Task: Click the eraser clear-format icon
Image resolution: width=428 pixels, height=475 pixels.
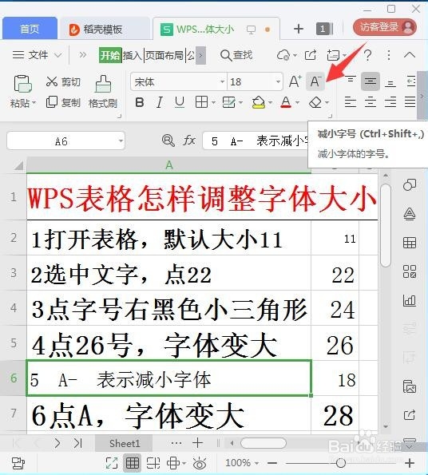Action: [315, 102]
